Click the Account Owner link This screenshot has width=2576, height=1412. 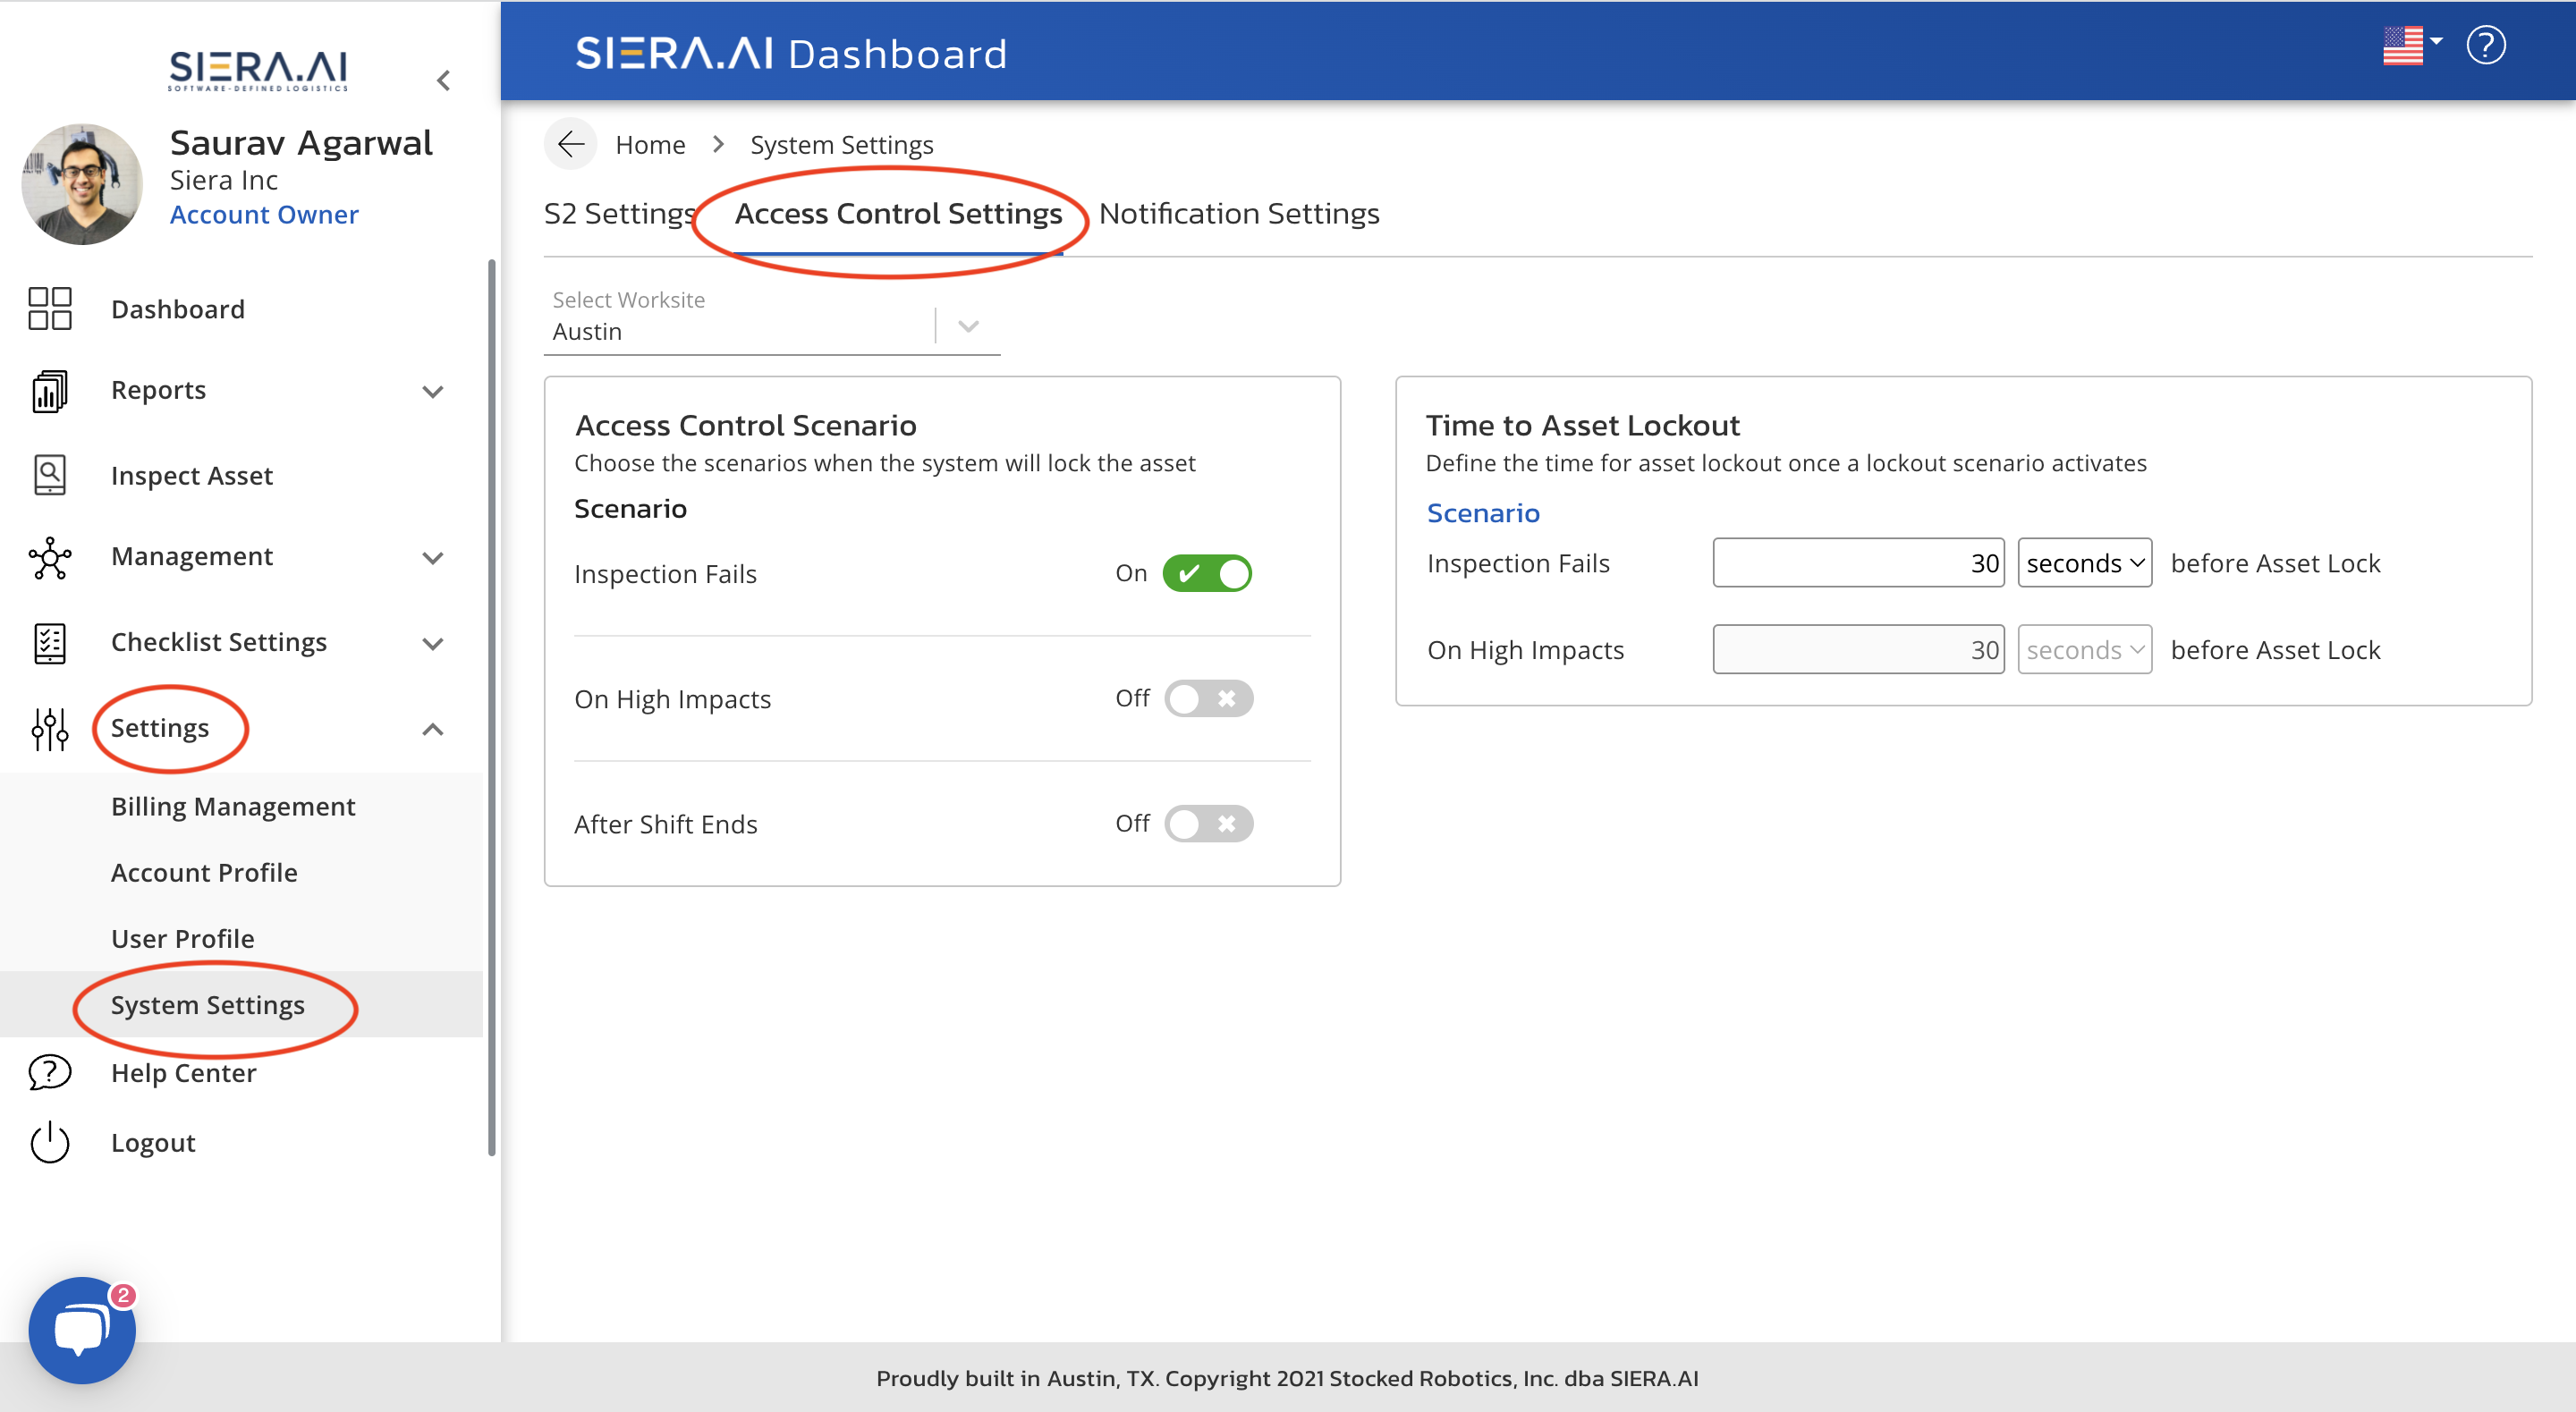(x=264, y=214)
